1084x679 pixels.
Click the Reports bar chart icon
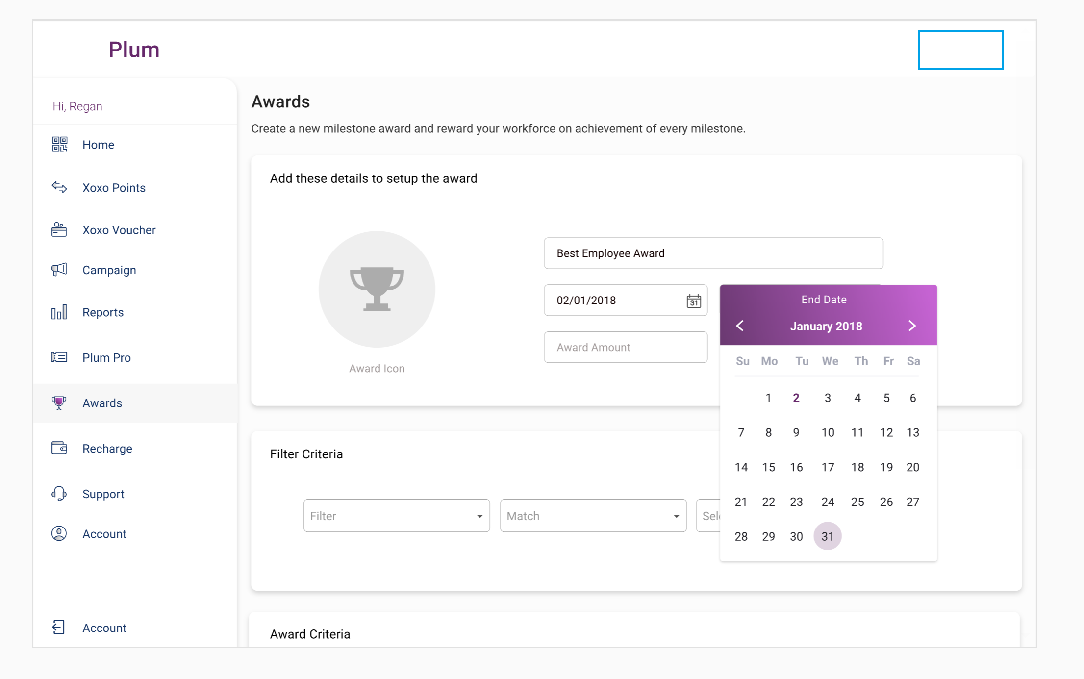pos(59,312)
